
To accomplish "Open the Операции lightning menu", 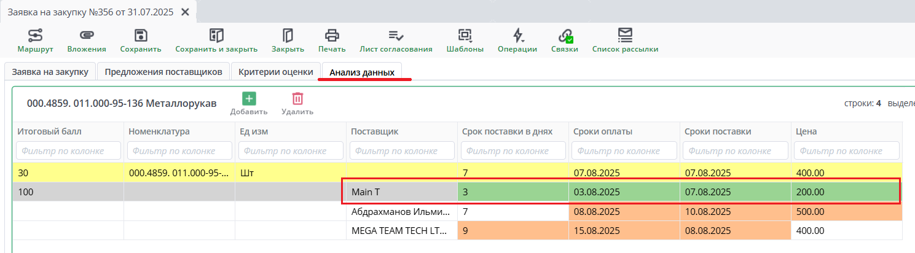I will point(517,36).
